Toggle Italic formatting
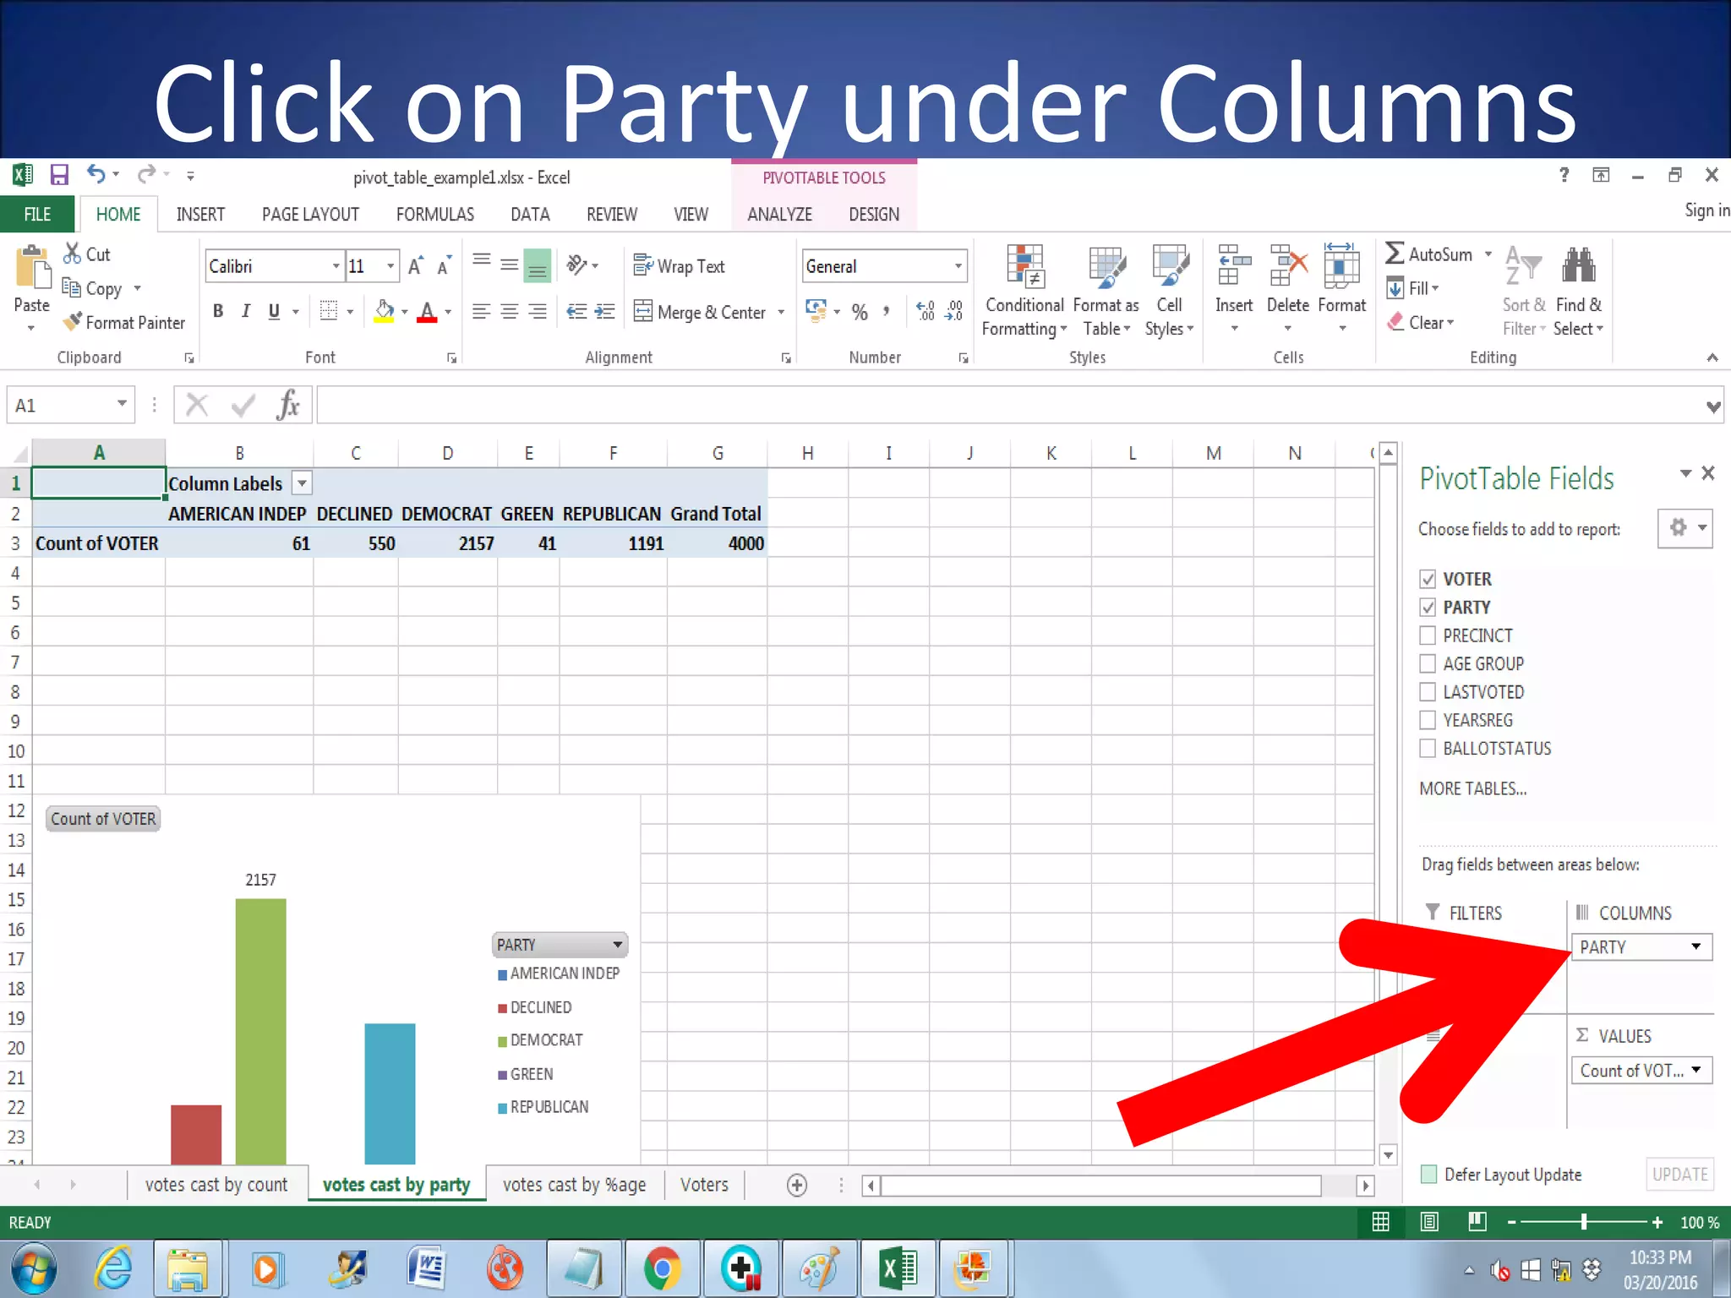This screenshot has height=1298, width=1731. pyautogui.click(x=245, y=311)
